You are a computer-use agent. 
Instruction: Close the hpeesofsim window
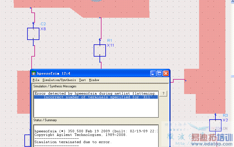pos(166,73)
